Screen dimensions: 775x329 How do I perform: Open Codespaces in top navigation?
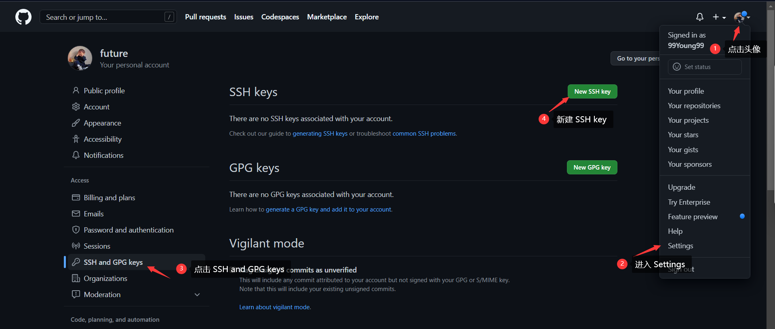point(280,17)
